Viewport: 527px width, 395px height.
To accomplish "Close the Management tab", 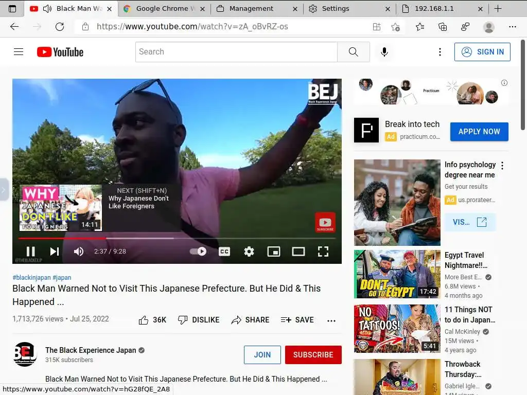I will click(295, 9).
